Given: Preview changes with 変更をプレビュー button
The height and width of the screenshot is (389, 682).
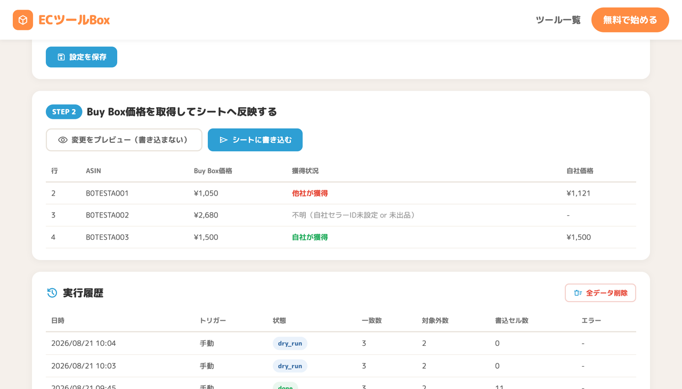Looking at the screenshot, I should [x=124, y=140].
